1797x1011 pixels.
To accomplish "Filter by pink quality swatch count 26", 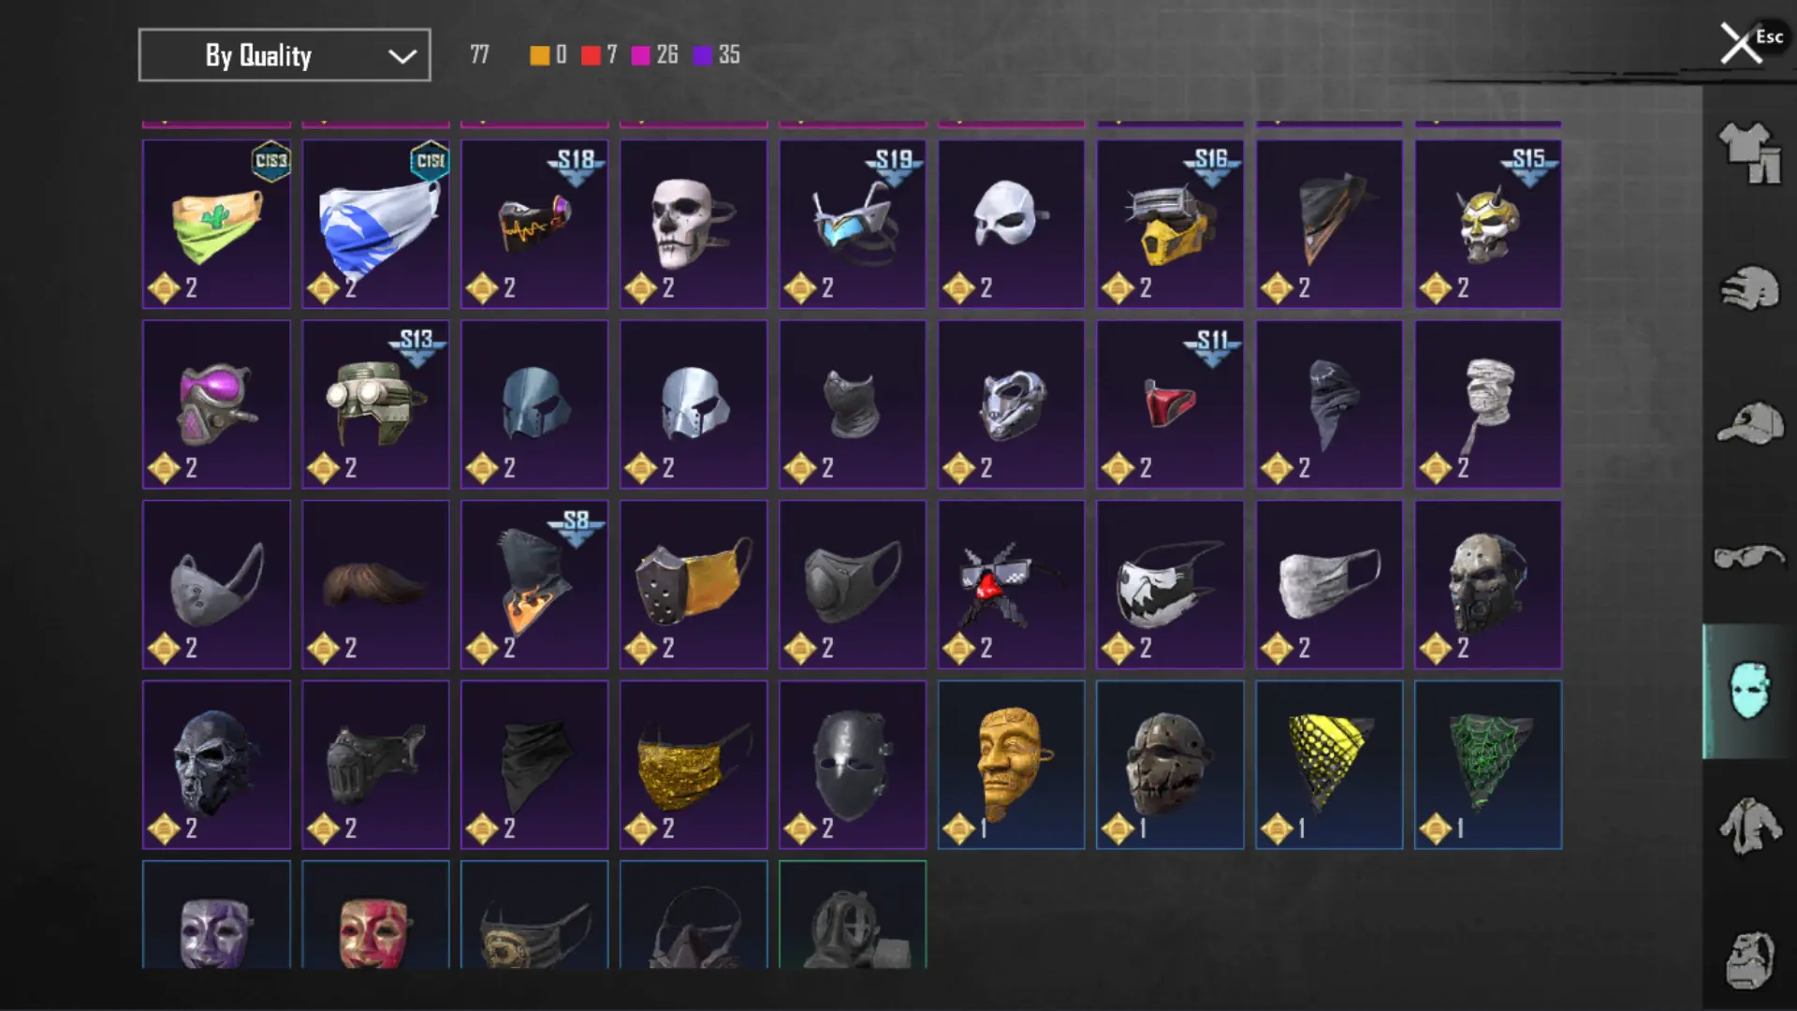I will (654, 55).
